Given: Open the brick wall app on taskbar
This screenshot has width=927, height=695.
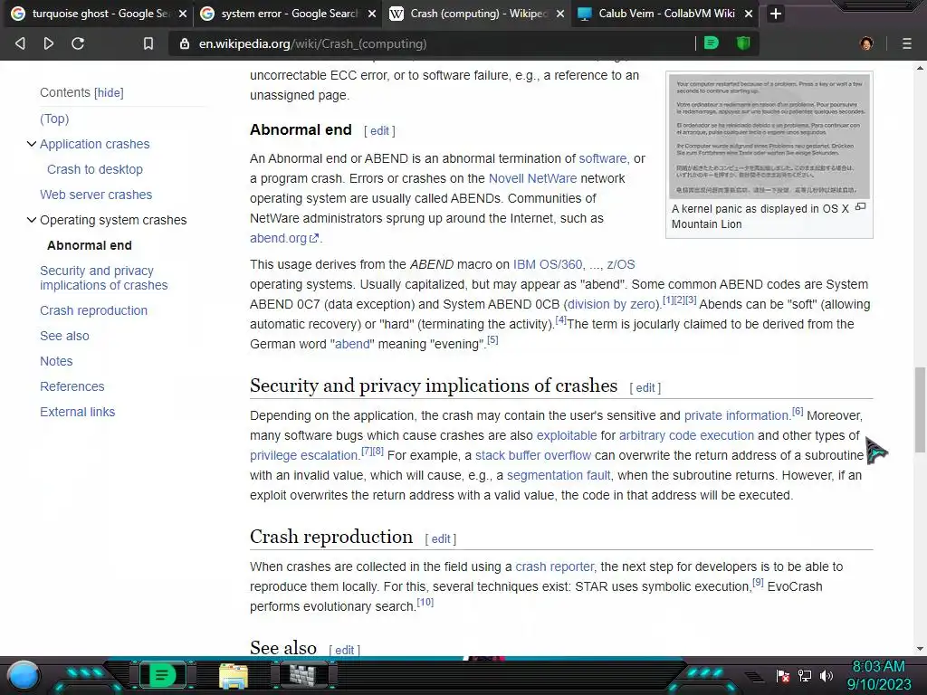Looking at the screenshot, I should coord(303,675).
